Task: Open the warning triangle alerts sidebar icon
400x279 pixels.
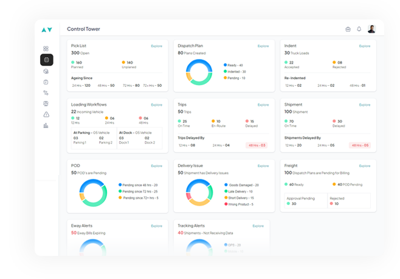Action: [x=46, y=114]
